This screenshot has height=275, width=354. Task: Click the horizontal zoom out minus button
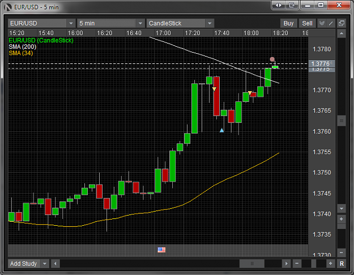pyautogui.click(x=297, y=264)
